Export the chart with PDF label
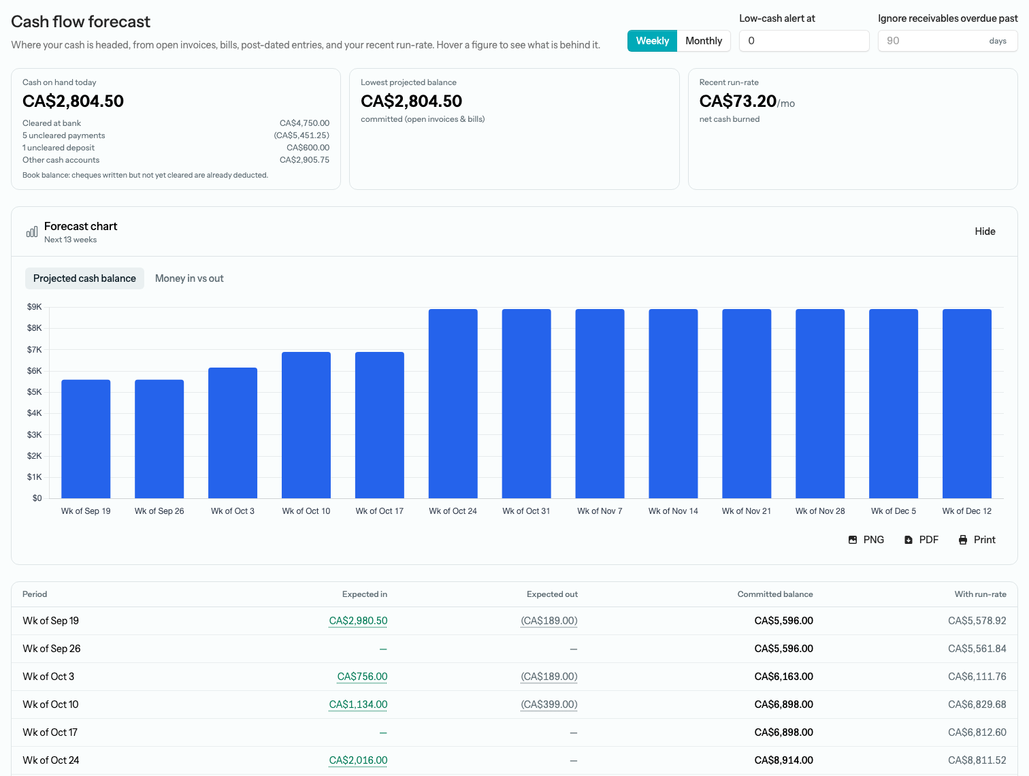 tap(929, 540)
